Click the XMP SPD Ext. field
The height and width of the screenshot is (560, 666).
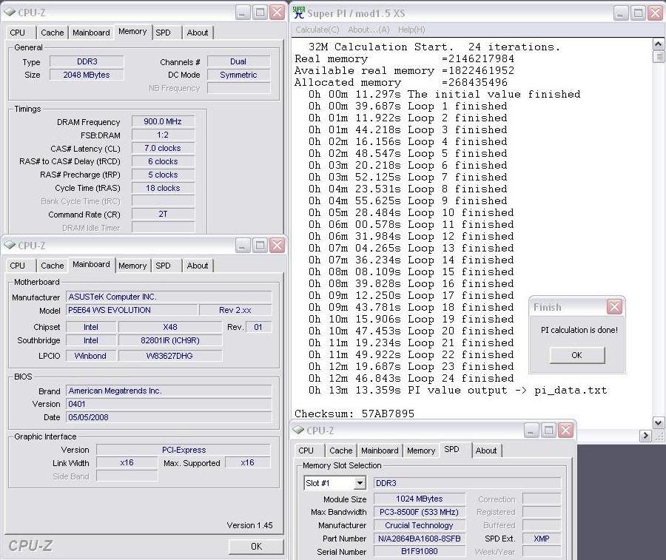pyautogui.click(x=542, y=539)
